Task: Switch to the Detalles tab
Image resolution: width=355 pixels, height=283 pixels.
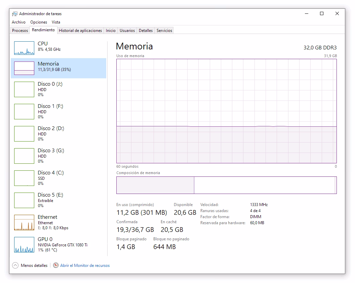Action: click(x=146, y=31)
